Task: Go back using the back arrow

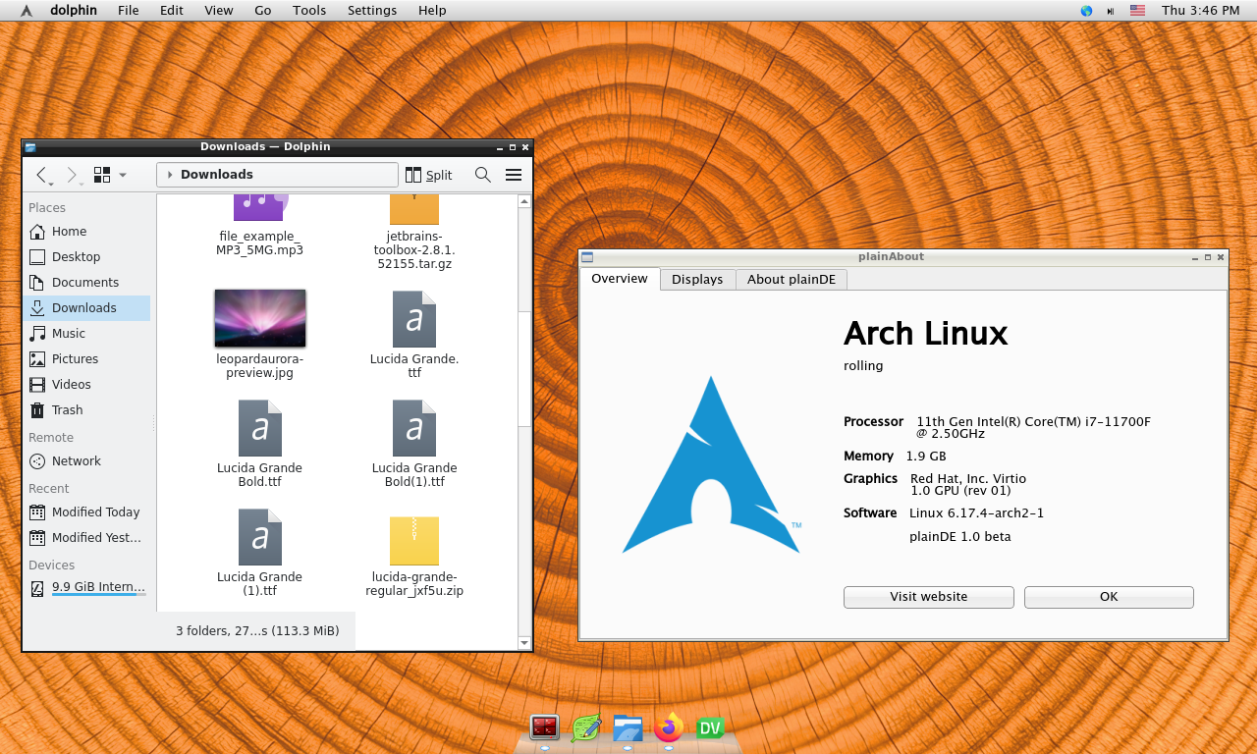Action: [x=42, y=175]
